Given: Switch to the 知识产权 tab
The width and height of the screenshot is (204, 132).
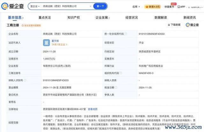Looking at the screenshot, I should (74, 18).
